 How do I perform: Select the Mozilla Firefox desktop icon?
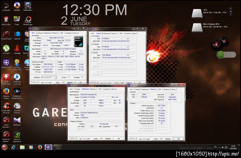pos(6,93)
